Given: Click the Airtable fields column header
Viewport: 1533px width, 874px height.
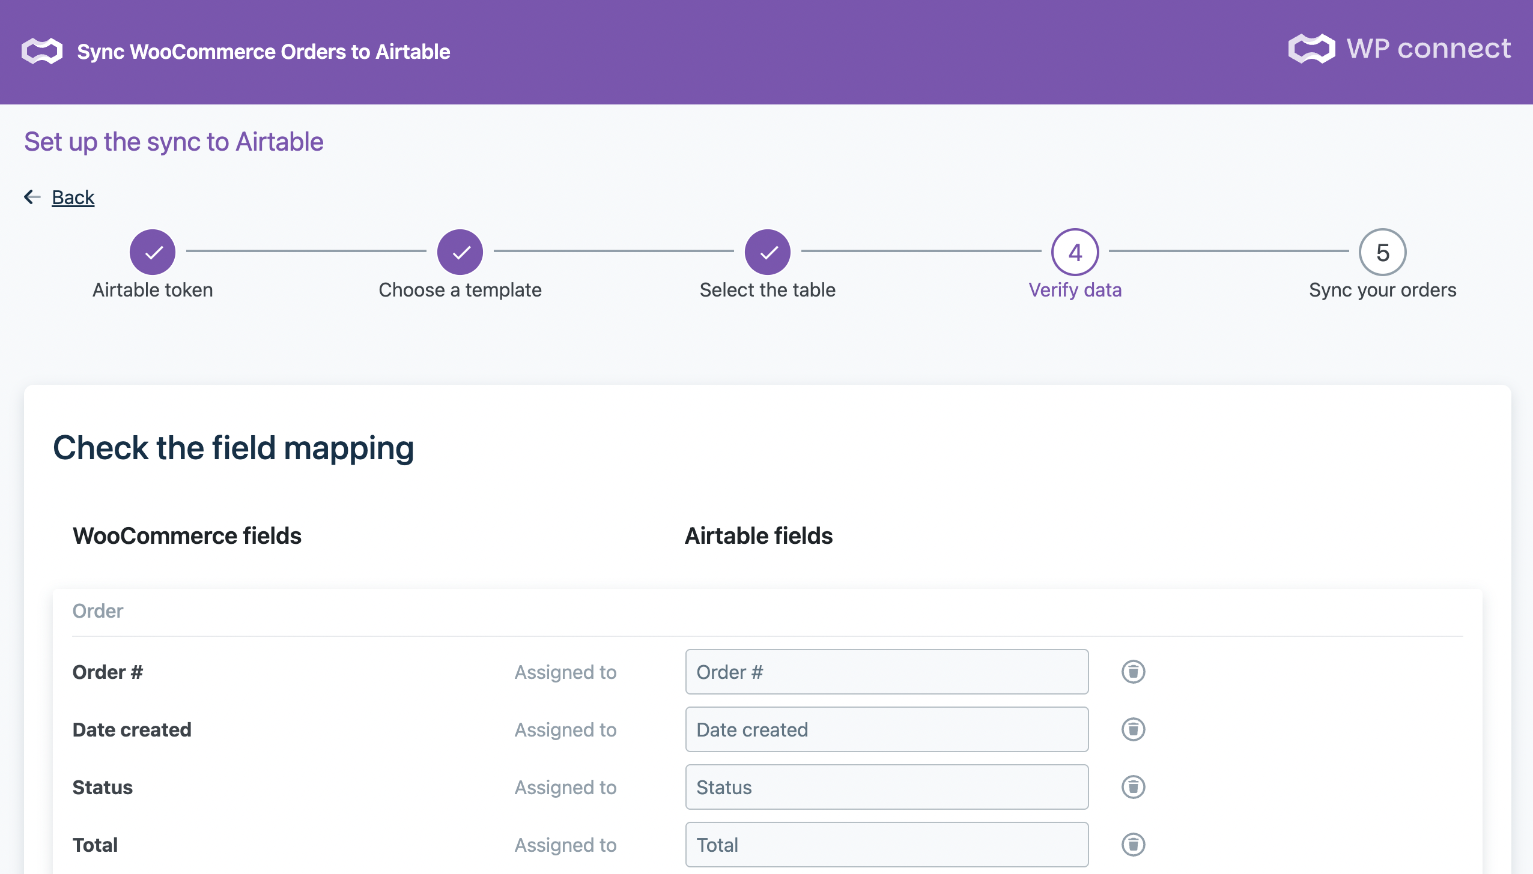Looking at the screenshot, I should [759, 535].
